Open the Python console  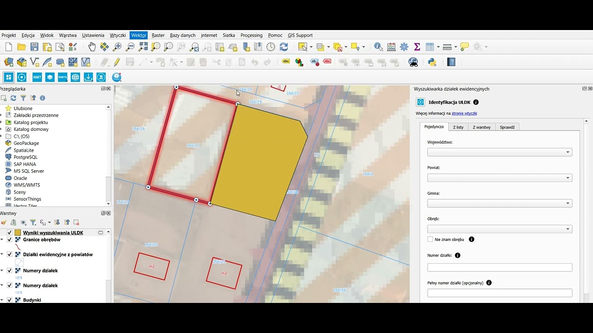pyautogui.click(x=432, y=62)
